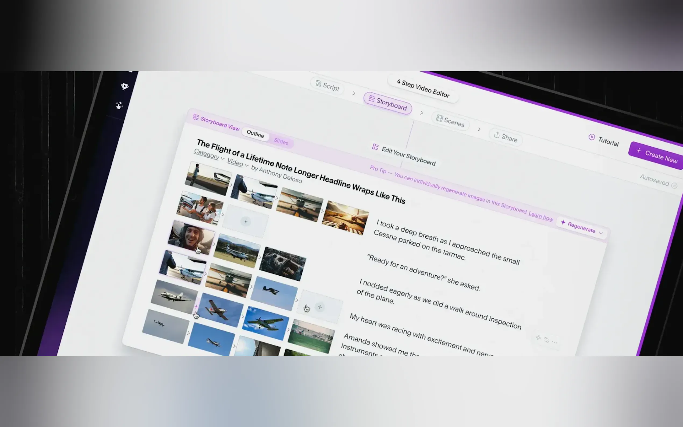
Task: Switch storyboard view to Slides
Action: 281,141
